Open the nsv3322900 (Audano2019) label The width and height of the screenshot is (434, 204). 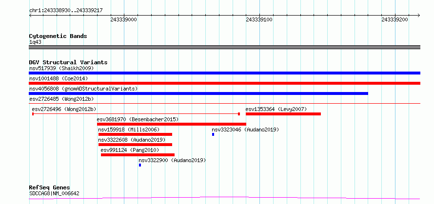[x=172, y=160]
